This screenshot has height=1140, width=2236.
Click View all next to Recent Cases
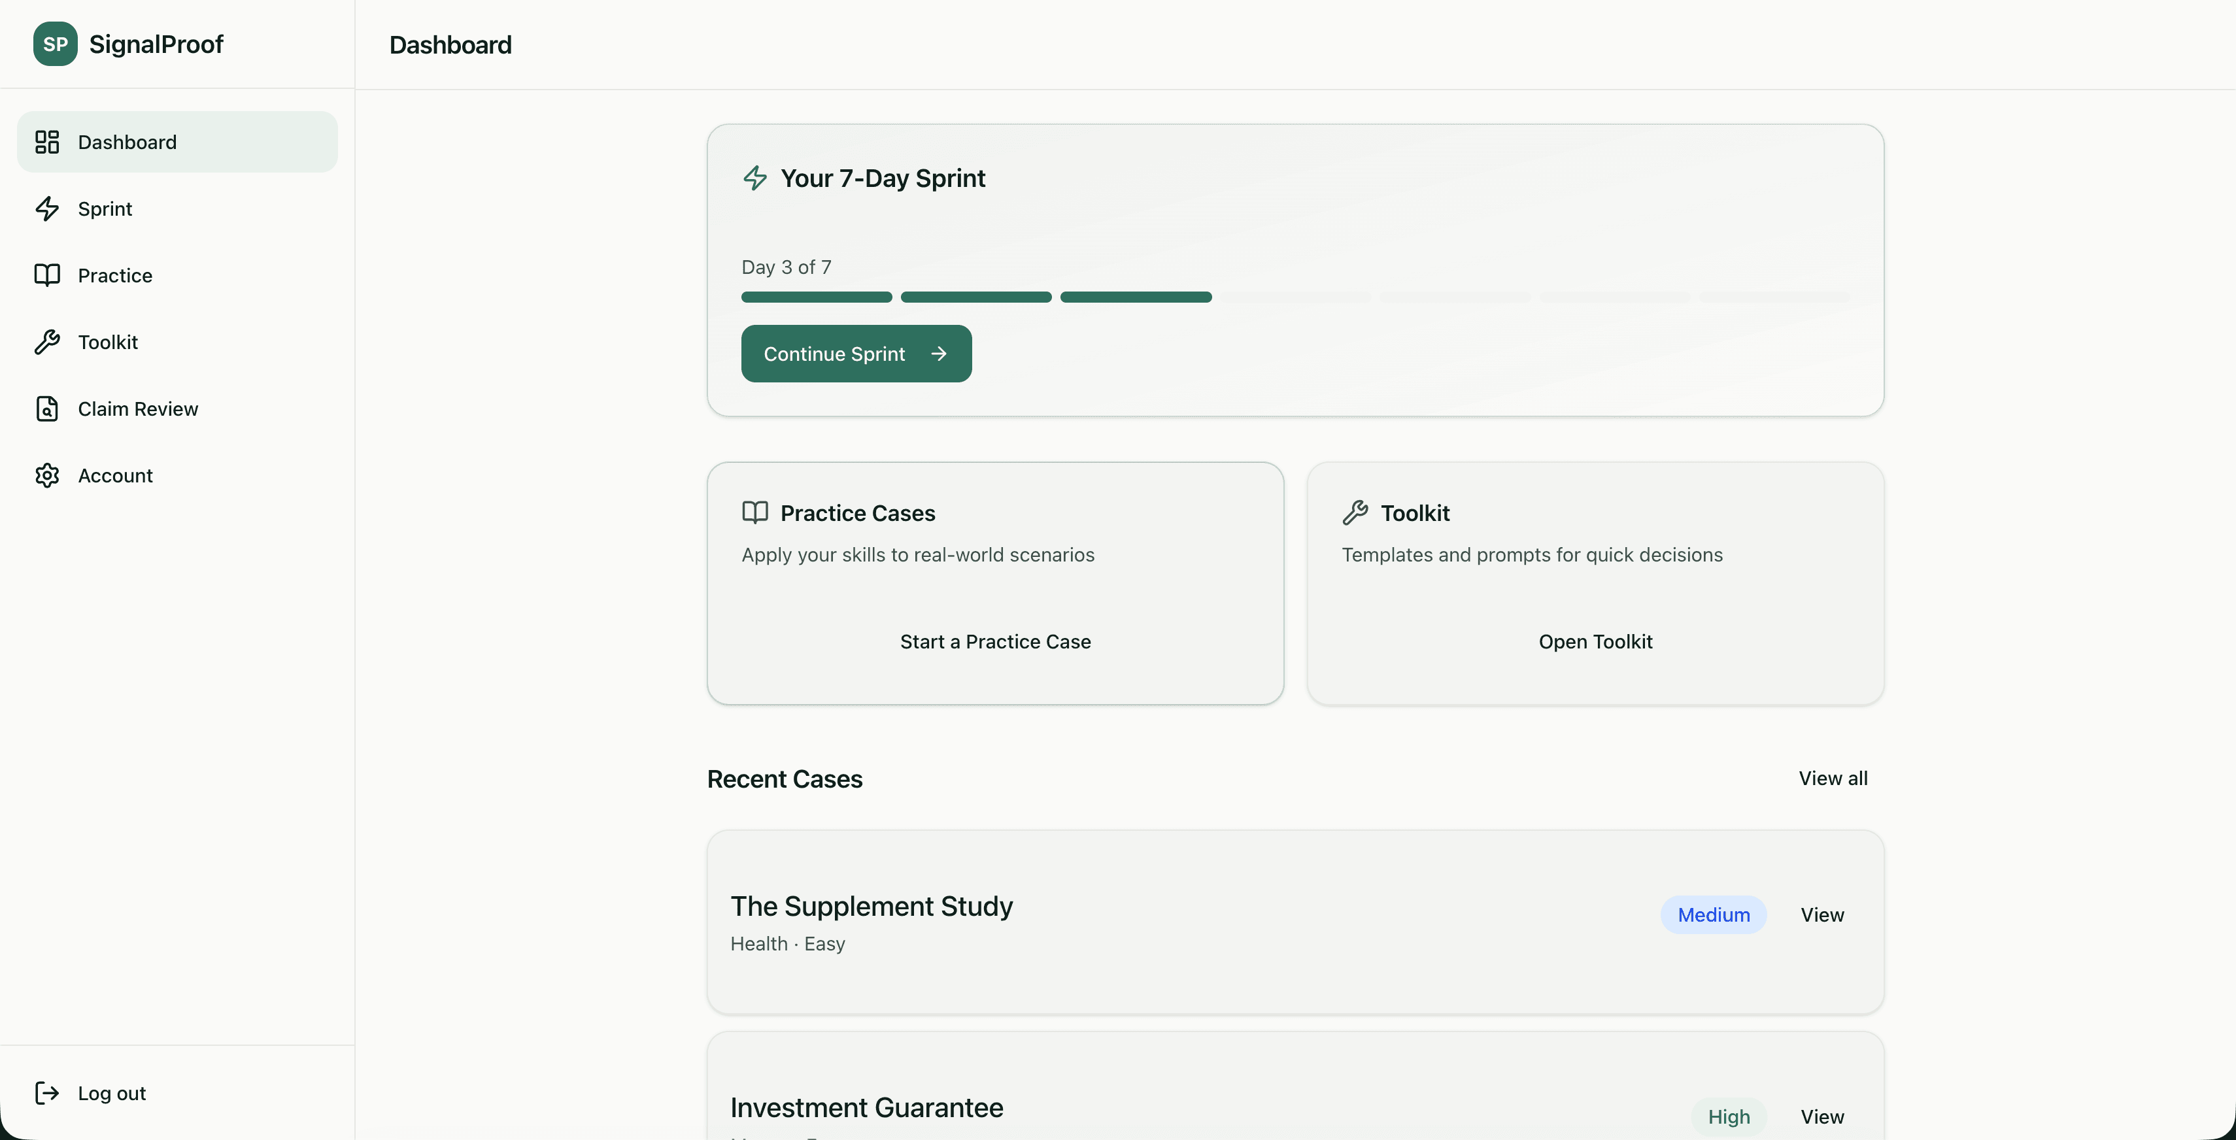pyautogui.click(x=1833, y=779)
